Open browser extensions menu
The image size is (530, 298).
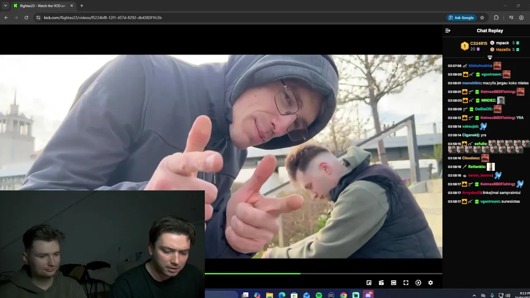[x=496, y=18]
